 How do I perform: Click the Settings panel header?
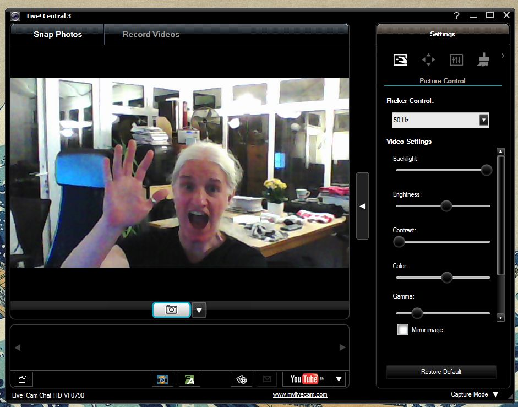click(443, 34)
